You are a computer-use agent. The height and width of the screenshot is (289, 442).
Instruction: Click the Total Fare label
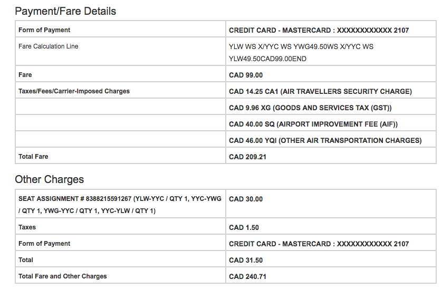pyautogui.click(x=33, y=157)
